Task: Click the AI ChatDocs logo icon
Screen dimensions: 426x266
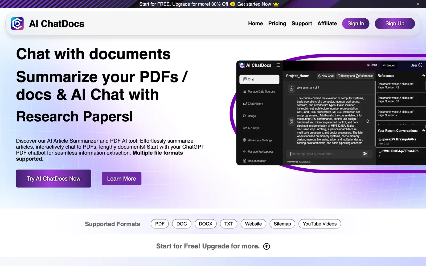Action: 17,24
